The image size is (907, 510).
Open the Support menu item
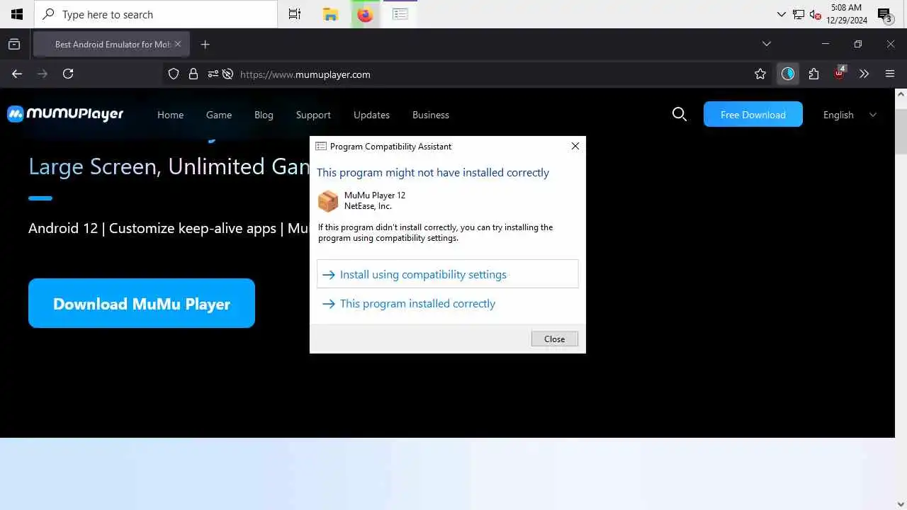coord(313,115)
